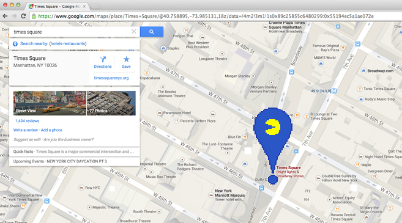Open the timessquarenyc.org website link
The width and height of the screenshot is (402, 223).
point(111,78)
